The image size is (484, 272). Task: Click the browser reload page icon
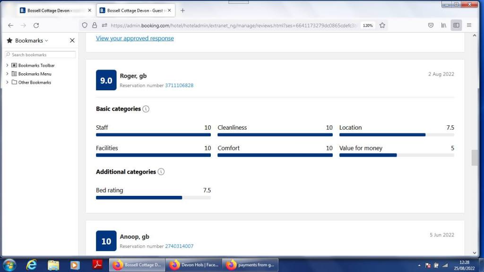(x=36, y=26)
